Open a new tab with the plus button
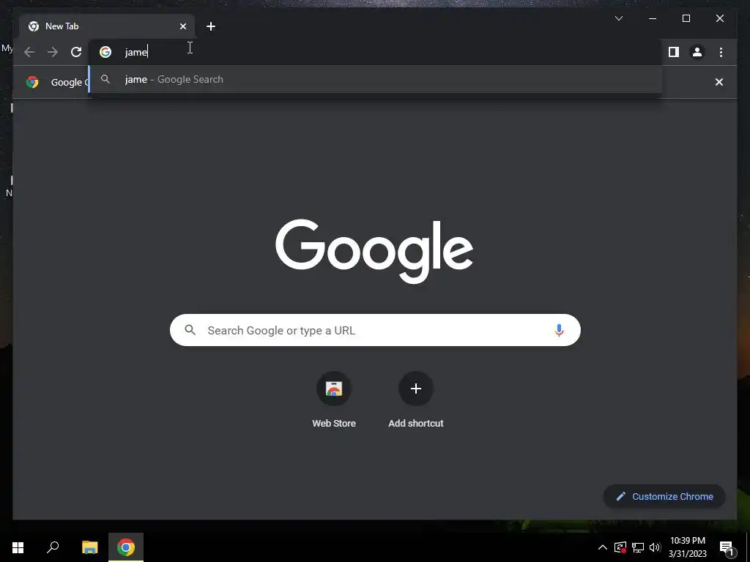 click(211, 26)
